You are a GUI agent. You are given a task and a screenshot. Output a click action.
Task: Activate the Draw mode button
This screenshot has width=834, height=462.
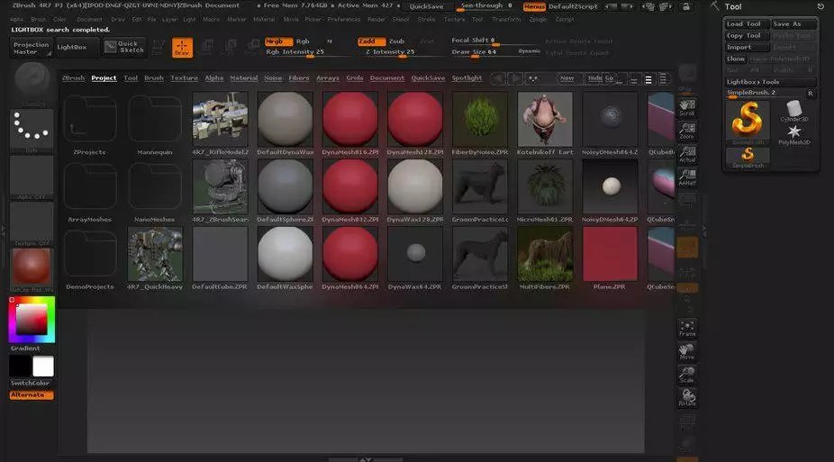pos(182,48)
